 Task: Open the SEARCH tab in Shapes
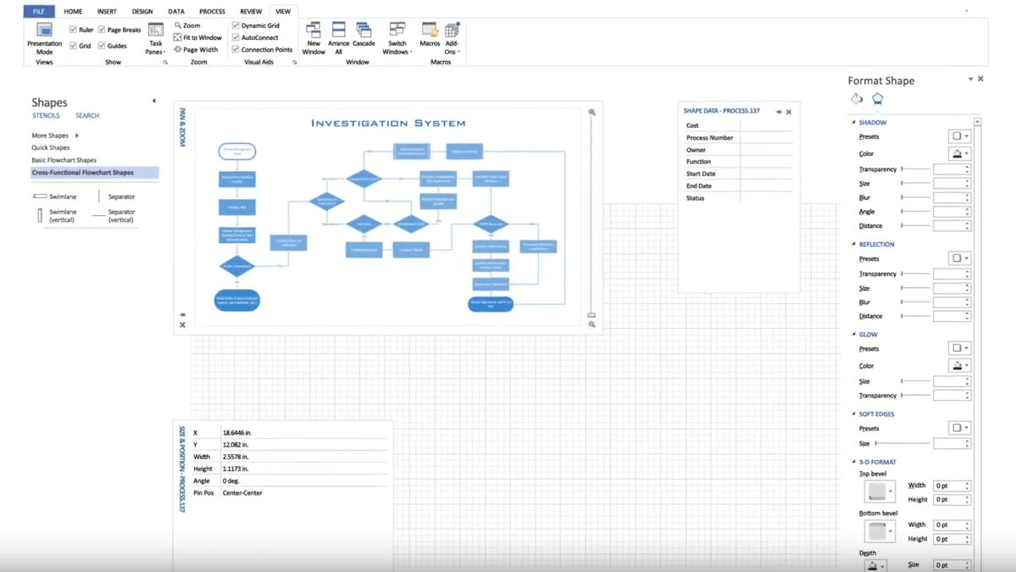[x=86, y=115]
